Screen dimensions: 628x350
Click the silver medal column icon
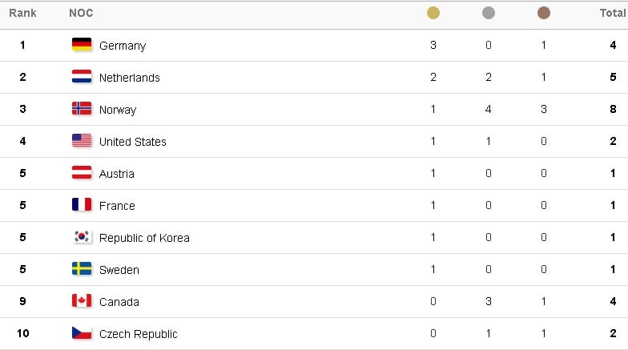coord(489,13)
